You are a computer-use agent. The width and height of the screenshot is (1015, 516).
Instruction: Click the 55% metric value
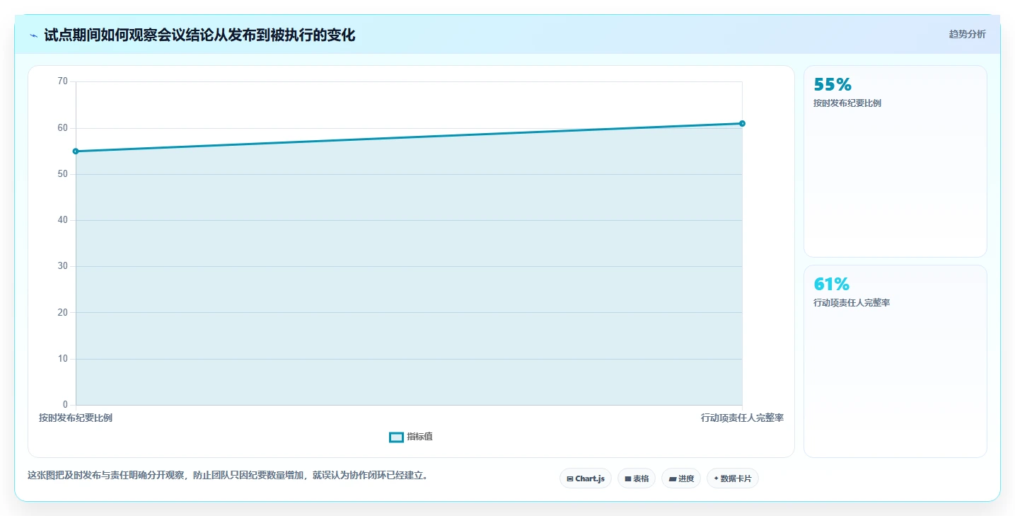833,85
